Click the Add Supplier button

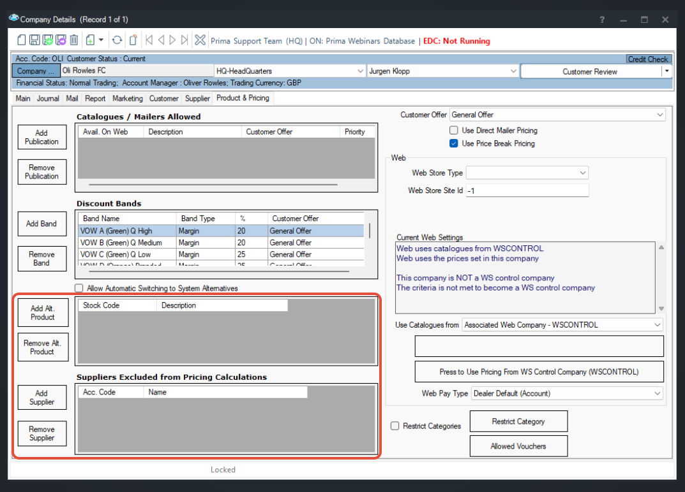[42, 397]
